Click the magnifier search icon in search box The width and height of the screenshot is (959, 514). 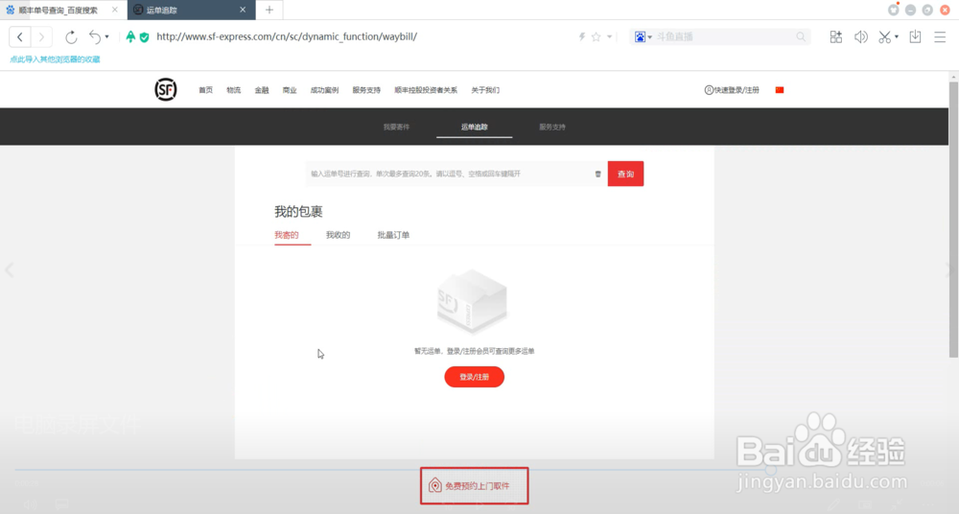tap(801, 36)
